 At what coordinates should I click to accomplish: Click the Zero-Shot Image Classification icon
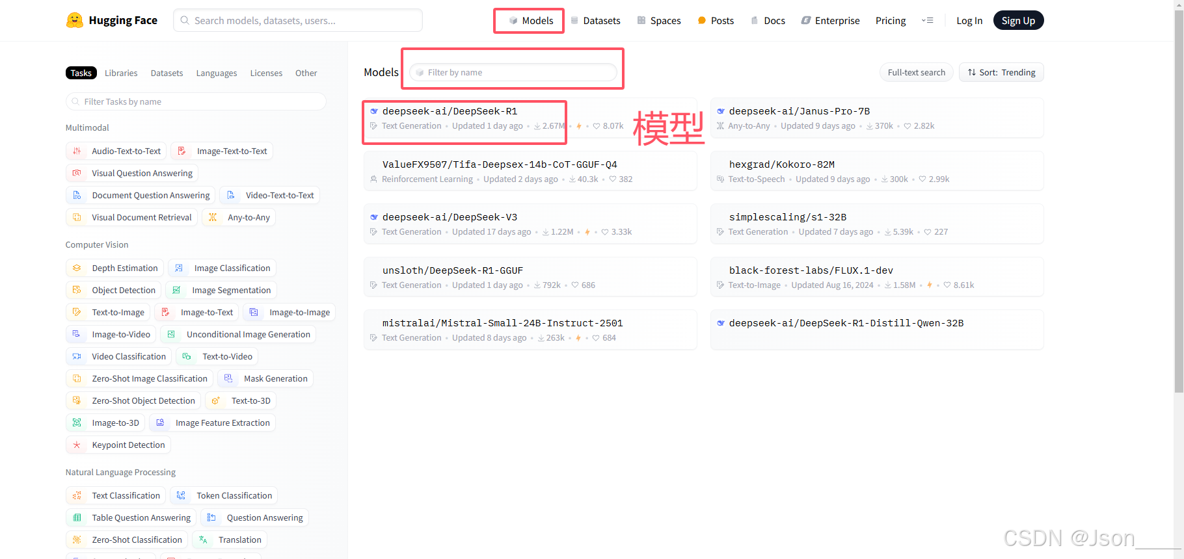(x=77, y=378)
